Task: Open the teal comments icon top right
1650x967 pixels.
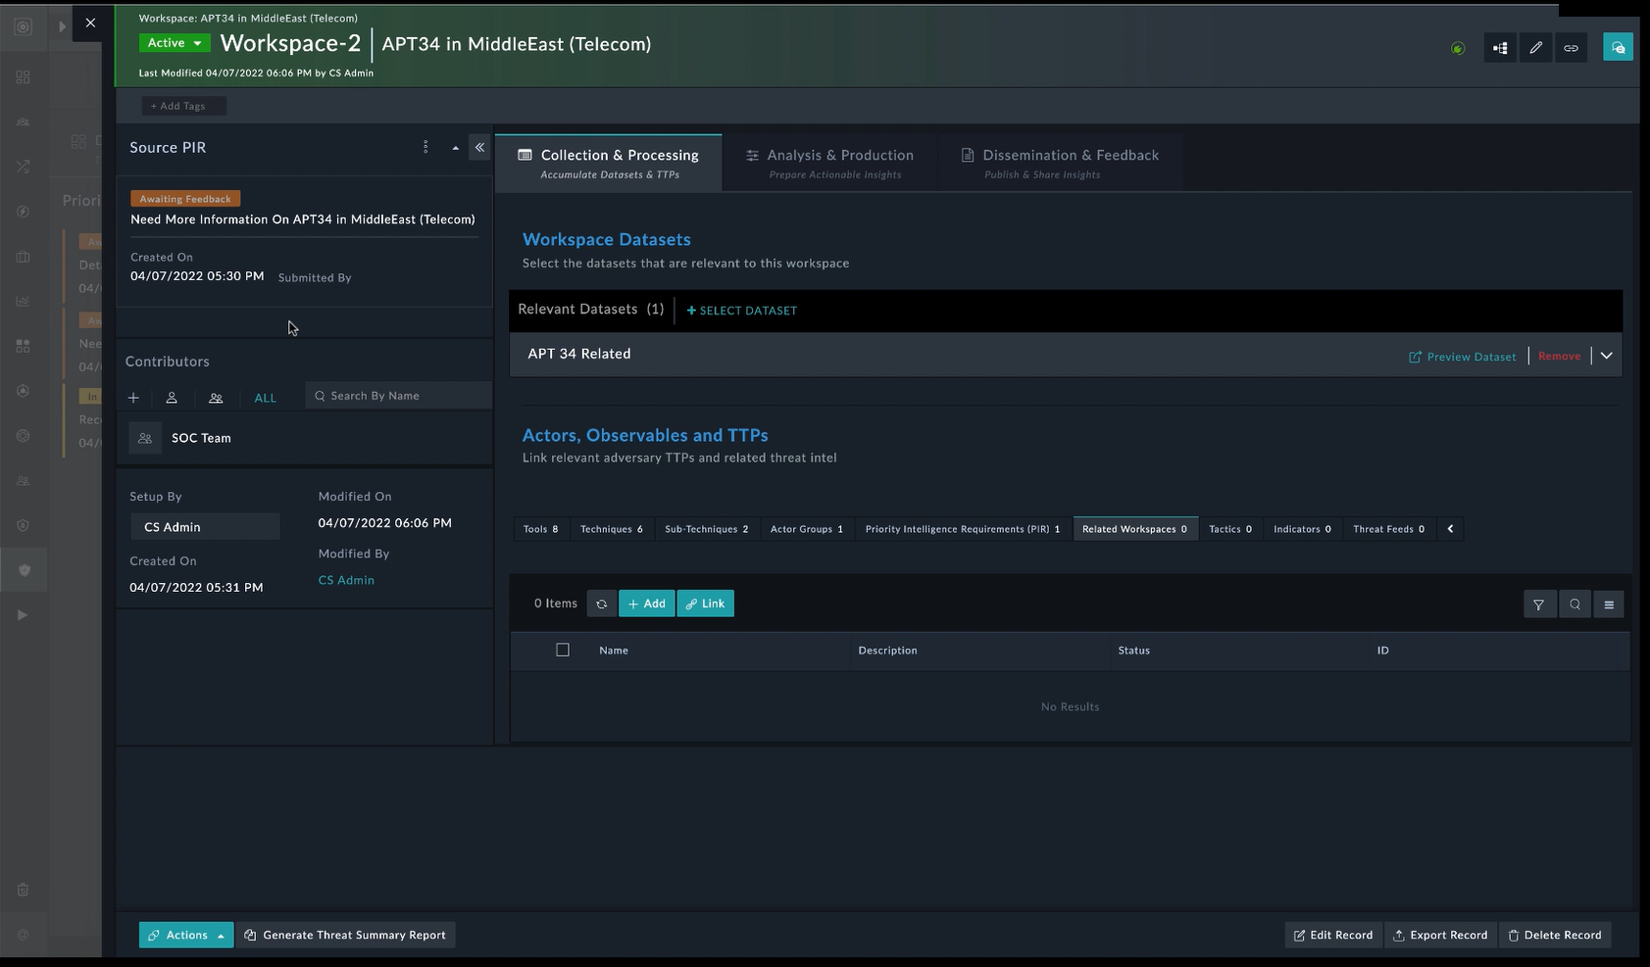Action: tap(1618, 46)
